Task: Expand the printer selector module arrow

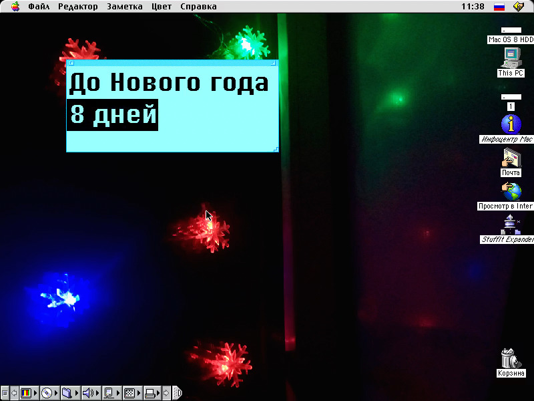Action: click(160, 394)
